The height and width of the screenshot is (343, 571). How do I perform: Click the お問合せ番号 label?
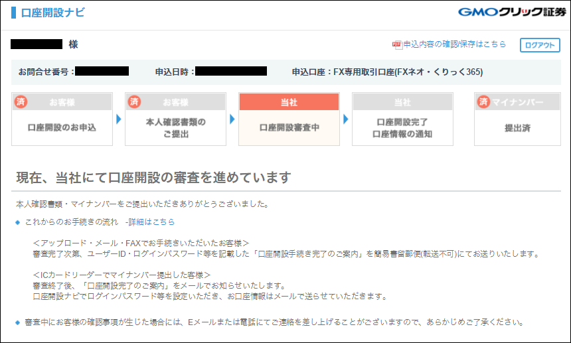click(x=46, y=72)
